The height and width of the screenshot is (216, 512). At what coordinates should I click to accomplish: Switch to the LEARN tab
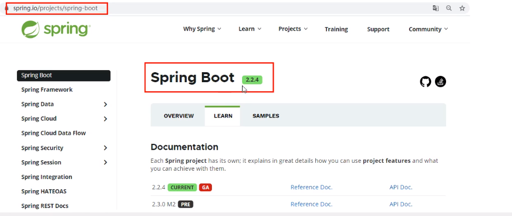click(x=223, y=116)
